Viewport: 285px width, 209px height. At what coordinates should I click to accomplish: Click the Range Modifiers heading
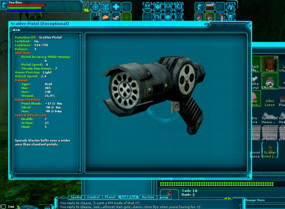point(28,100)
